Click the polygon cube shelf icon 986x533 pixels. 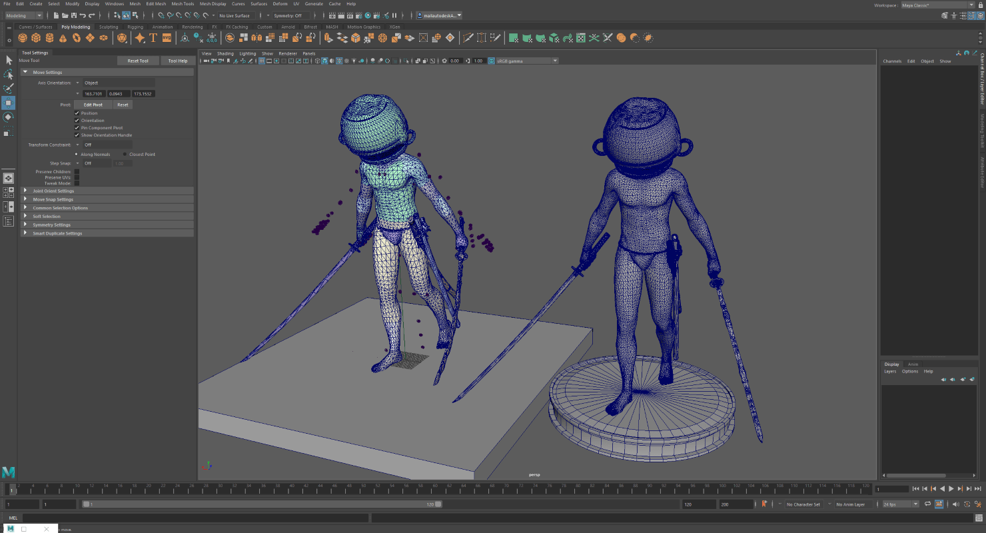[x=35, y=38]
